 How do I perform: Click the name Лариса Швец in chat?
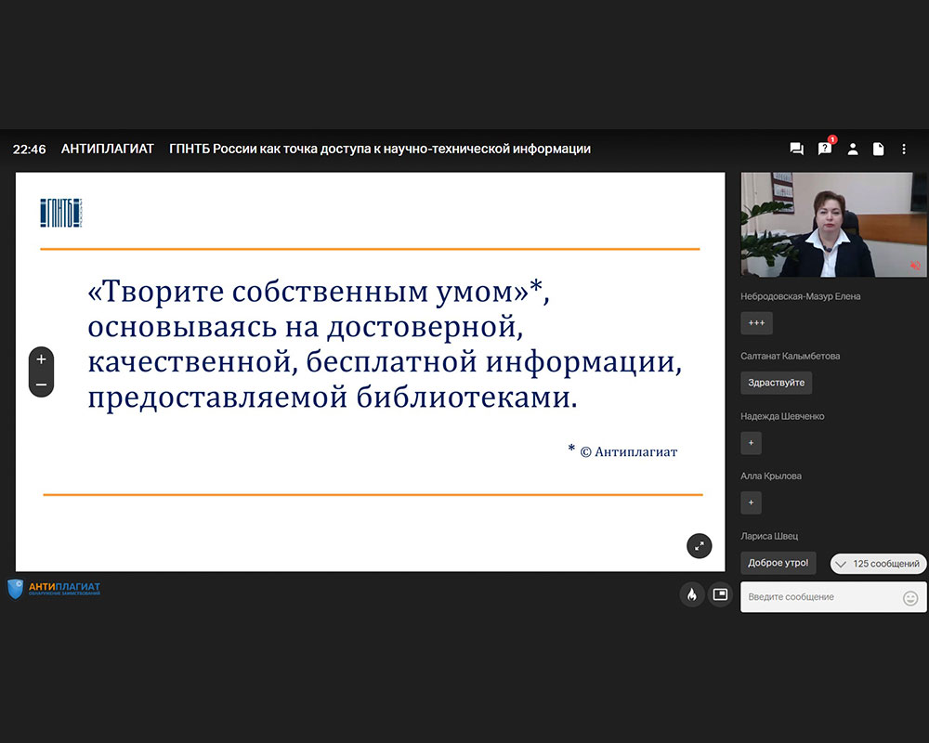pos(769,536)
